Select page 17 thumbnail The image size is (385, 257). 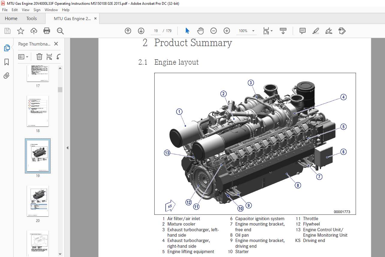point(38,73)
